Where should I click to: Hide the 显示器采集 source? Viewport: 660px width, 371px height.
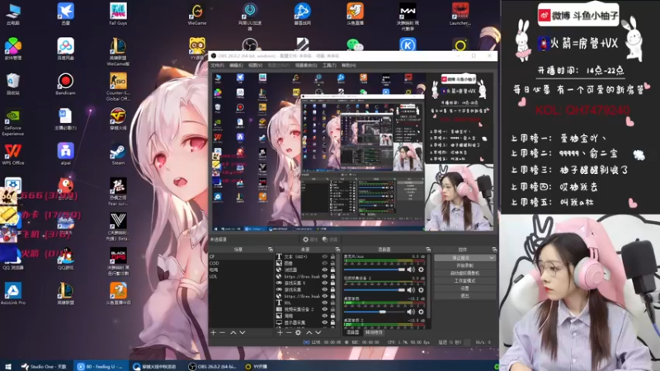tap(324, 322)
